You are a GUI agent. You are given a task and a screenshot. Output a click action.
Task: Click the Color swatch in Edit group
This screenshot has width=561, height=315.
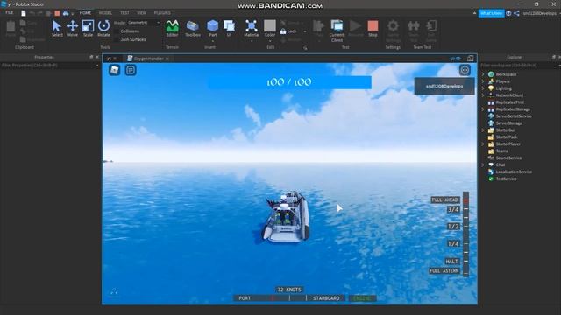coord(270,26)
